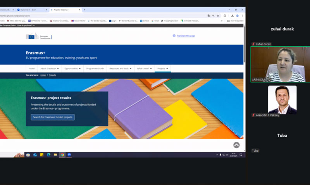Viewport: 310px width, 185px height.
Task: Expand the Resources and tools menu
Action: pos(120,69)
